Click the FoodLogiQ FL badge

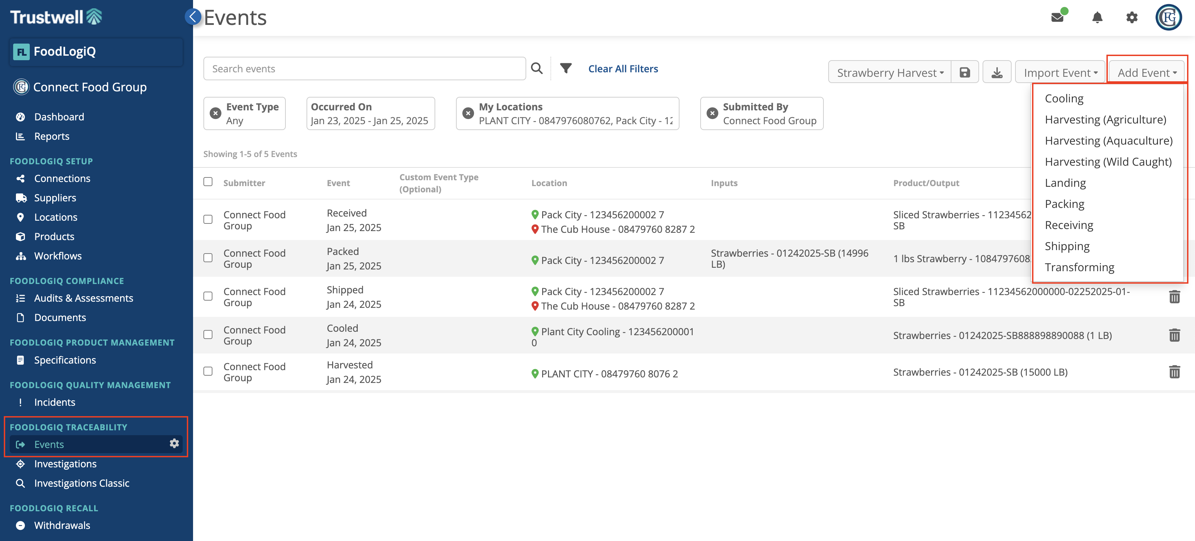point(21,52)
